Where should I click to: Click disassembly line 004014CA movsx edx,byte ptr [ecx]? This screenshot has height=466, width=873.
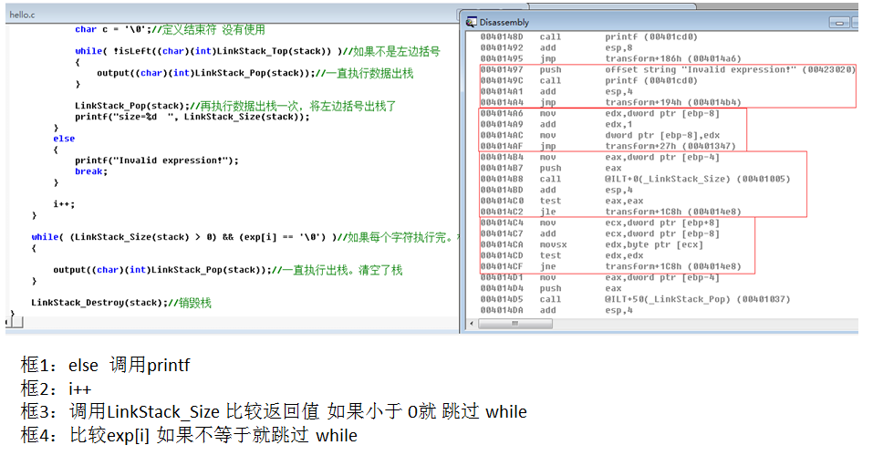tap(591, 245)
